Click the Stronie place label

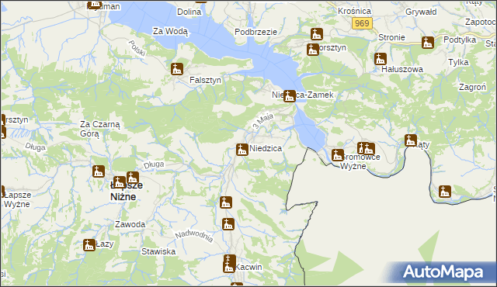[x=391, y=37]
